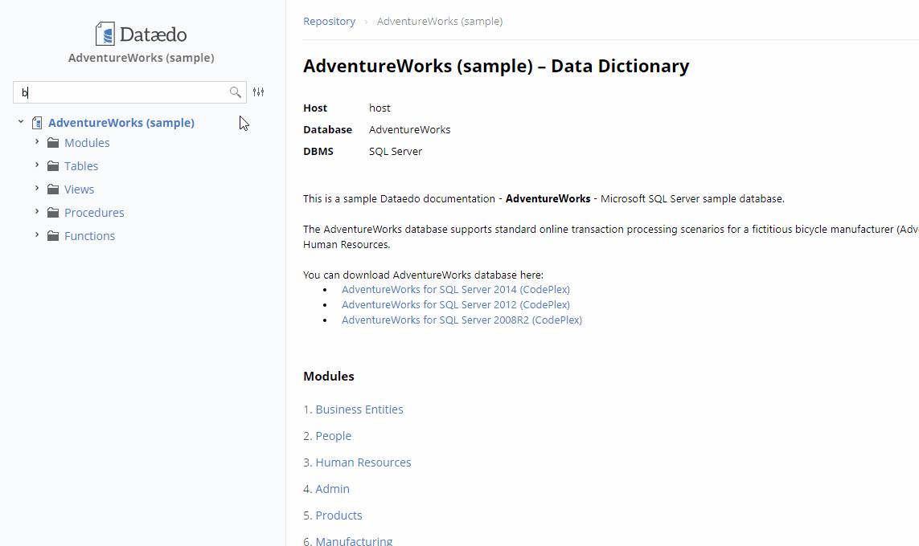
Task: Collapse the AdventureWorks (sample) tree node
Action: click(x=21, y=122)
